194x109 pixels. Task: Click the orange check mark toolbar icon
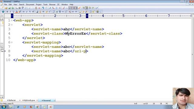pyautogui.click(x=79, y=8)
